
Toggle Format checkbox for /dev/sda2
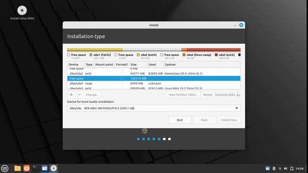pos(122,74)
